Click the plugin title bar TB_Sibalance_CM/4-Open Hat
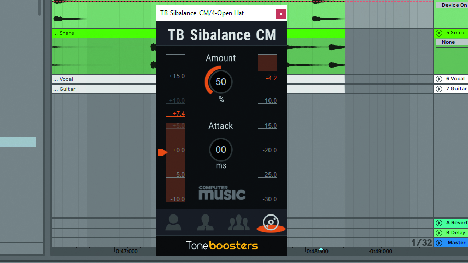This screenshot has width=468, height=263. tap(202, 13)
